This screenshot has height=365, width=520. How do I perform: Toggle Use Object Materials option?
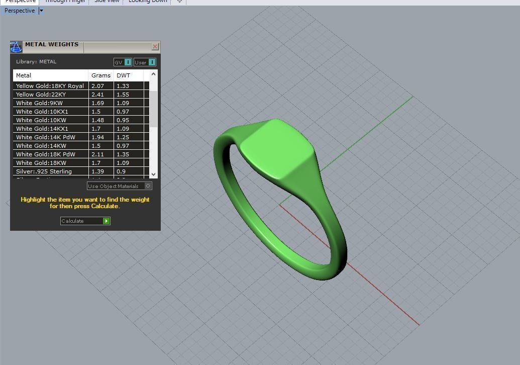pyautogui.click(x=120, y=186)
